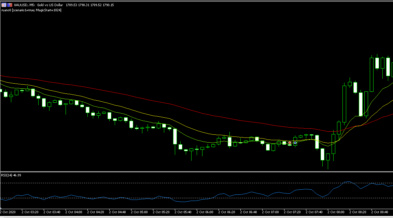This screenshot has width=393, height=218.
Task: Click the '2 Oct 07:00' time label
Action: [270, 212]
